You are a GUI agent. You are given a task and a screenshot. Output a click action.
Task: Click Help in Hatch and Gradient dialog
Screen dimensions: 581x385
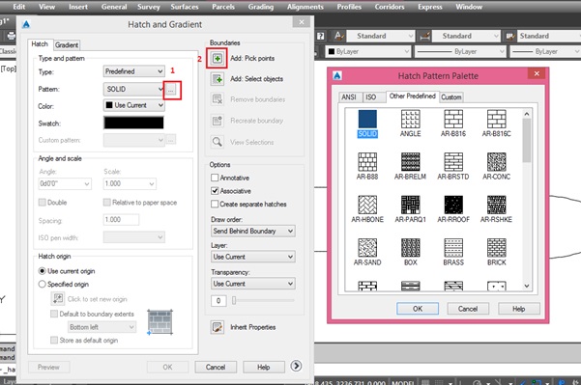click(264, 368)
